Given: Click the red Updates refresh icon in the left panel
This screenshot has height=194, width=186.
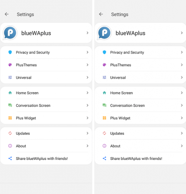Looking at the screenshot, I should 10,133.
